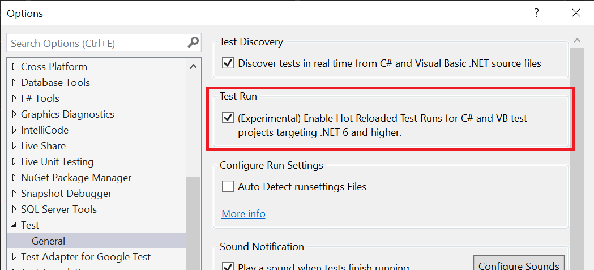Disable Experimental Hot Reloaded Test Runs checkbox
594x270 pixels.
pyautogui.click(x=228, y=118)
